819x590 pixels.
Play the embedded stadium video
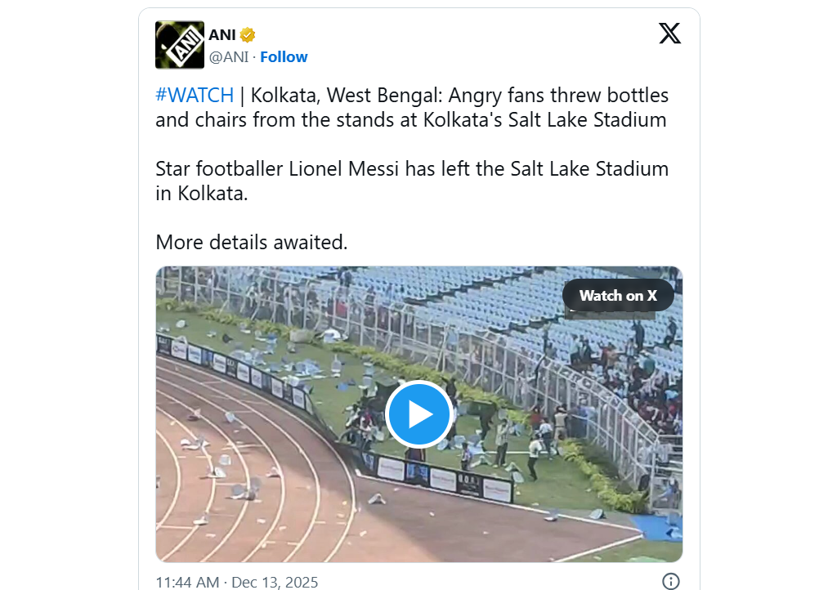coord(419,414)
